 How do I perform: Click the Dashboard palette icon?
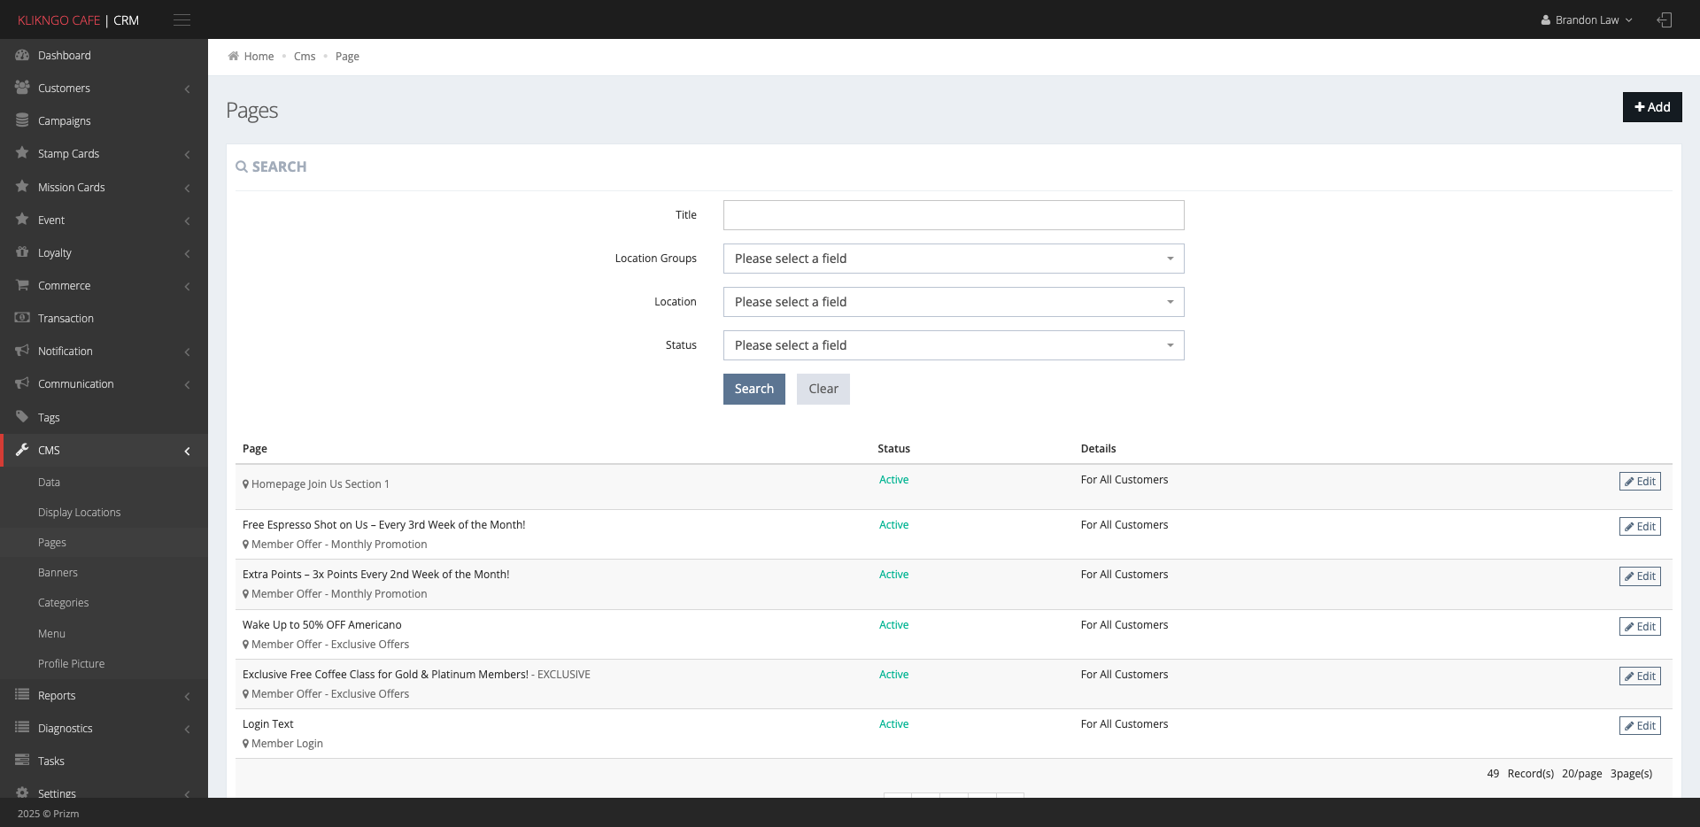click(x=22, y=55)
